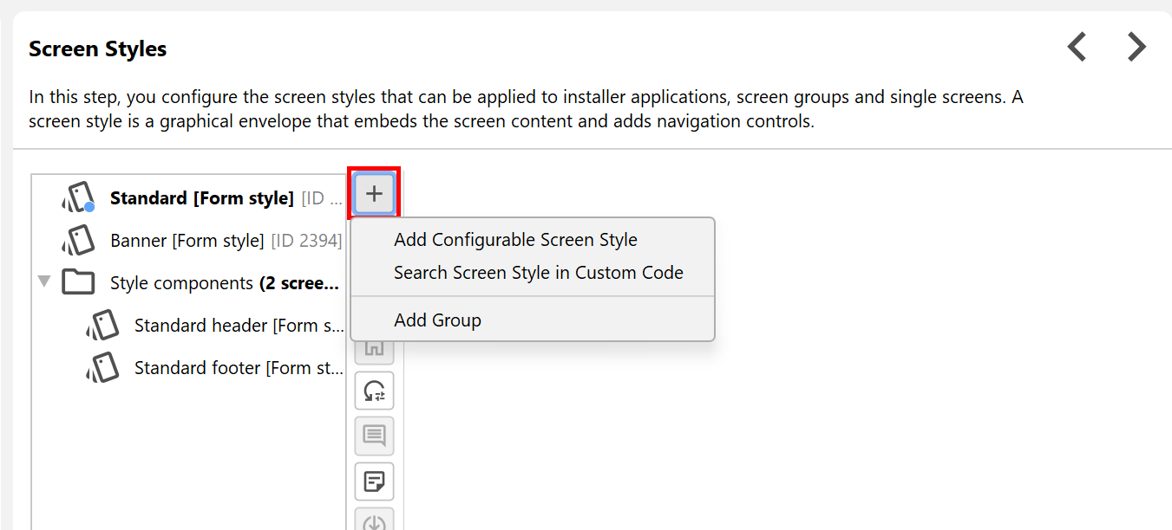The height and width of the screenshot is (530, 1172).
Task: Click the Style components folder icon
Action: (78, 282)
